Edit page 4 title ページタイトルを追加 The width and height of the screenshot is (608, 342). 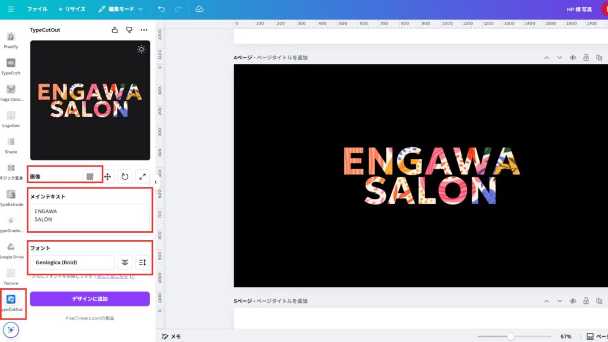(282, 58)
